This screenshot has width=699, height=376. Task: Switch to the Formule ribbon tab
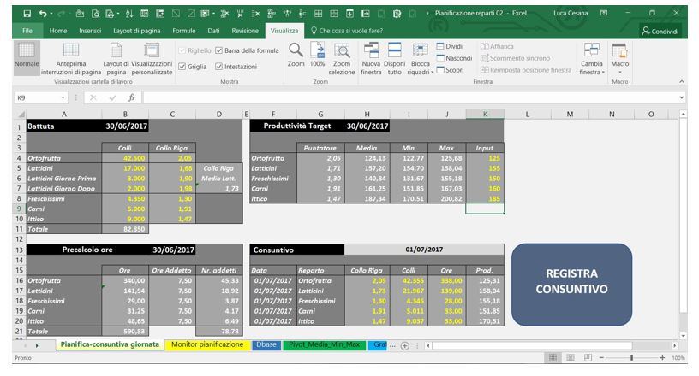click(183, 31)
